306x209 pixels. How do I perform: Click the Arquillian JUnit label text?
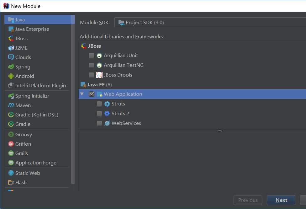pyautogui.click(x=121, y=56)
